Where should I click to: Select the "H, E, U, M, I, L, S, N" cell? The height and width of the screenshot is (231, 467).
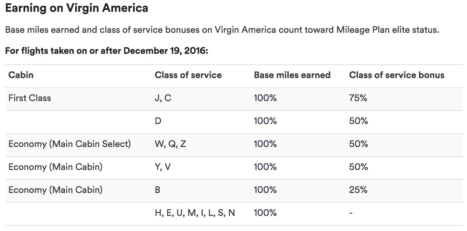tap(195, 213)
